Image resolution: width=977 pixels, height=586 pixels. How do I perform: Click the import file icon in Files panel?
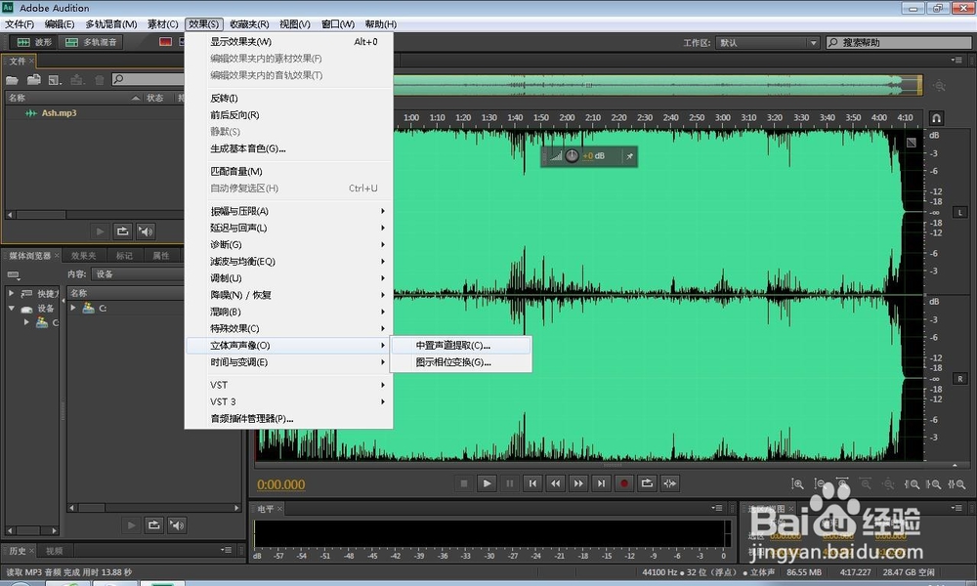[33, 80]
